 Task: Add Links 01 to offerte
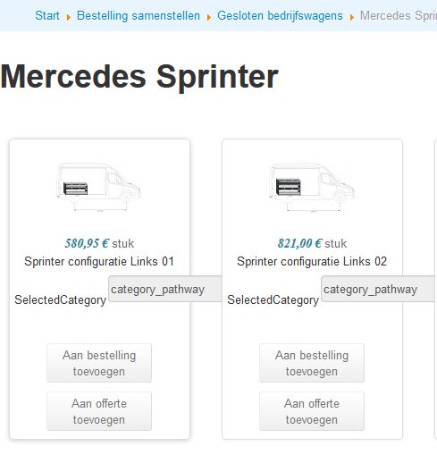pos(99,411)
